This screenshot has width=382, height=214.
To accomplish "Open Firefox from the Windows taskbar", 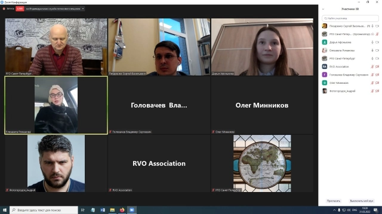I will (122, 210).
